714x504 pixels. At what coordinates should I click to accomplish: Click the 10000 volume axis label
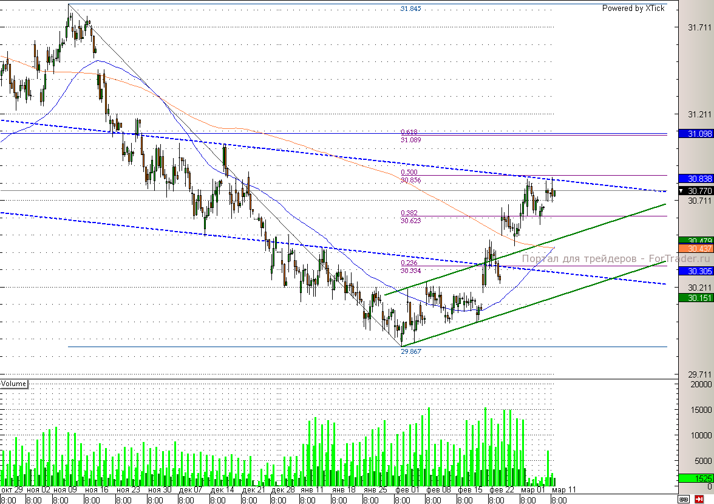701,435
